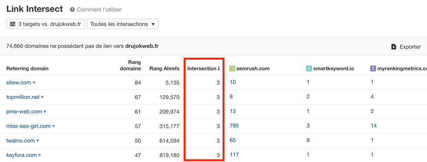
Task: Click myrankingmetrics count 14 in miss-seo-girl.com row
Action: (374, 126)
